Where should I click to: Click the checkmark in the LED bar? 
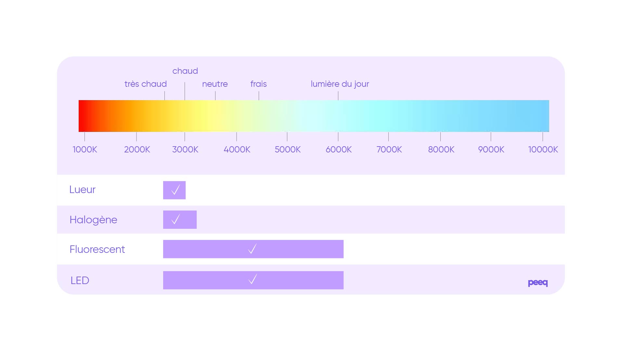tap(253, 279)
